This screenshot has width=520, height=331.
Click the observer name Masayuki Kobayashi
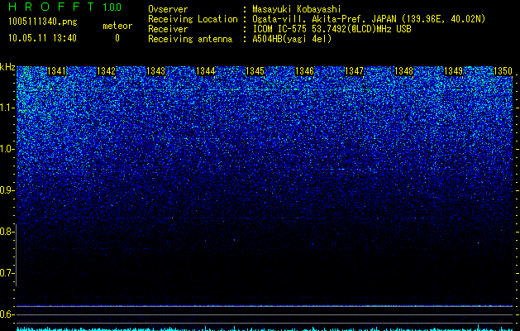click(297, 9)
